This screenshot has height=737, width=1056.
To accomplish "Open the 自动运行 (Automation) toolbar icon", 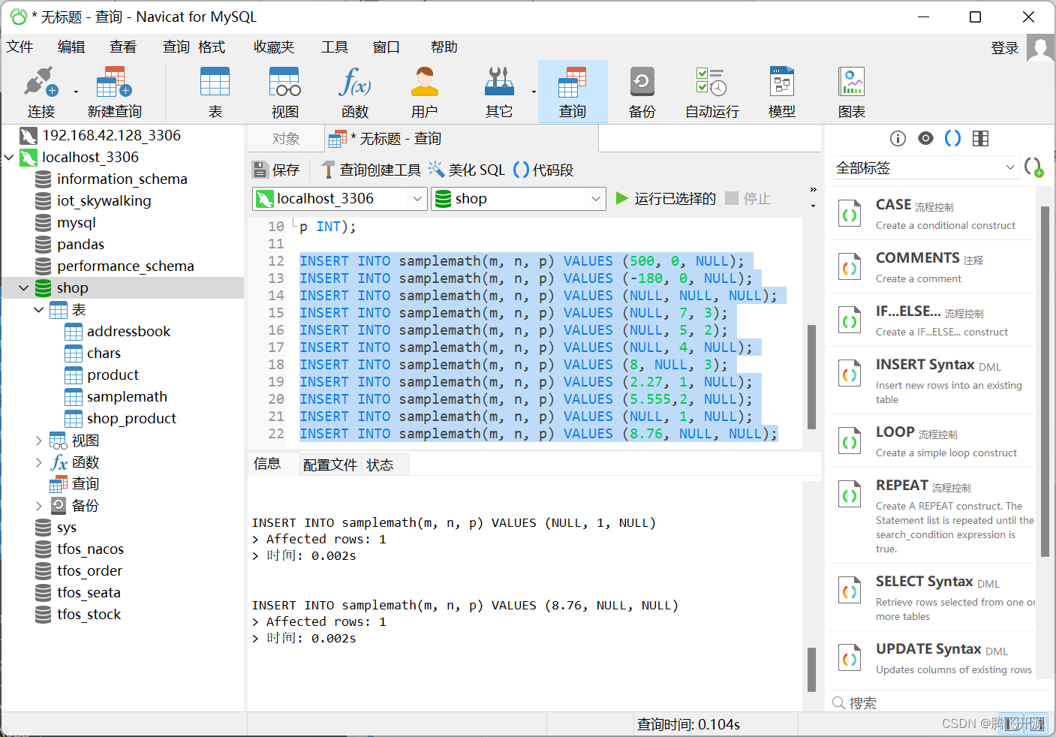I will click(x=712, y=92).
